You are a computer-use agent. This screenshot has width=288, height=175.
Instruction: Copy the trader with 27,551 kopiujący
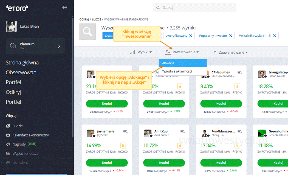tap(164, 104)
